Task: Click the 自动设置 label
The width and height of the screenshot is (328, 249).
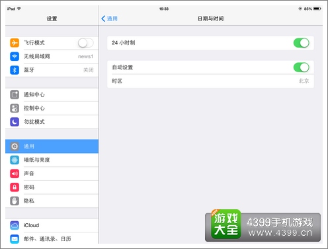Action: coord(122,68)
